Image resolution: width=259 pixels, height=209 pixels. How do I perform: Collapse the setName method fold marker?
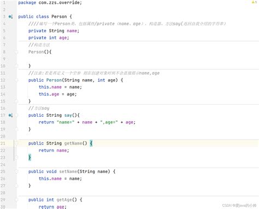(16, 171)
